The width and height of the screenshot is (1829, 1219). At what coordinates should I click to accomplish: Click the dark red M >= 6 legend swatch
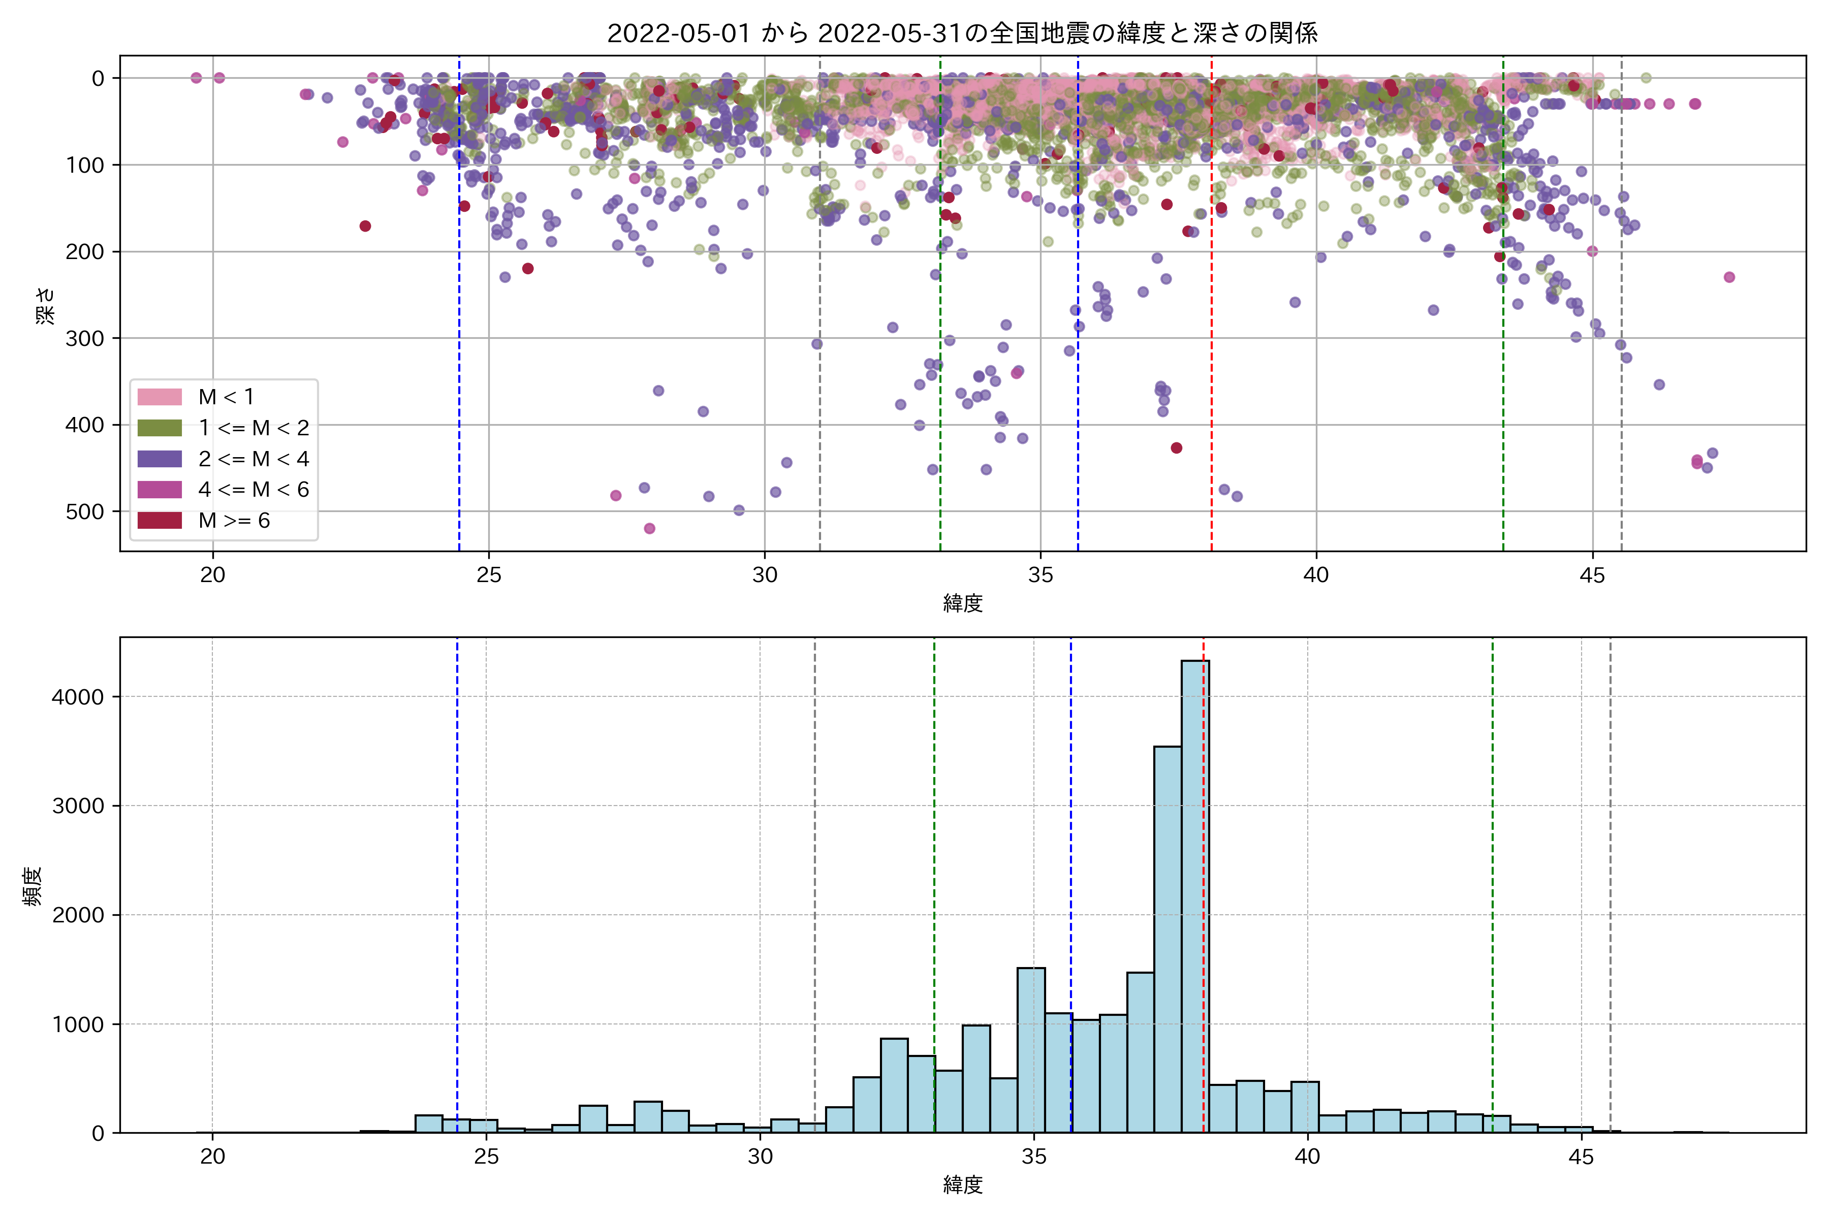(160, 521)
